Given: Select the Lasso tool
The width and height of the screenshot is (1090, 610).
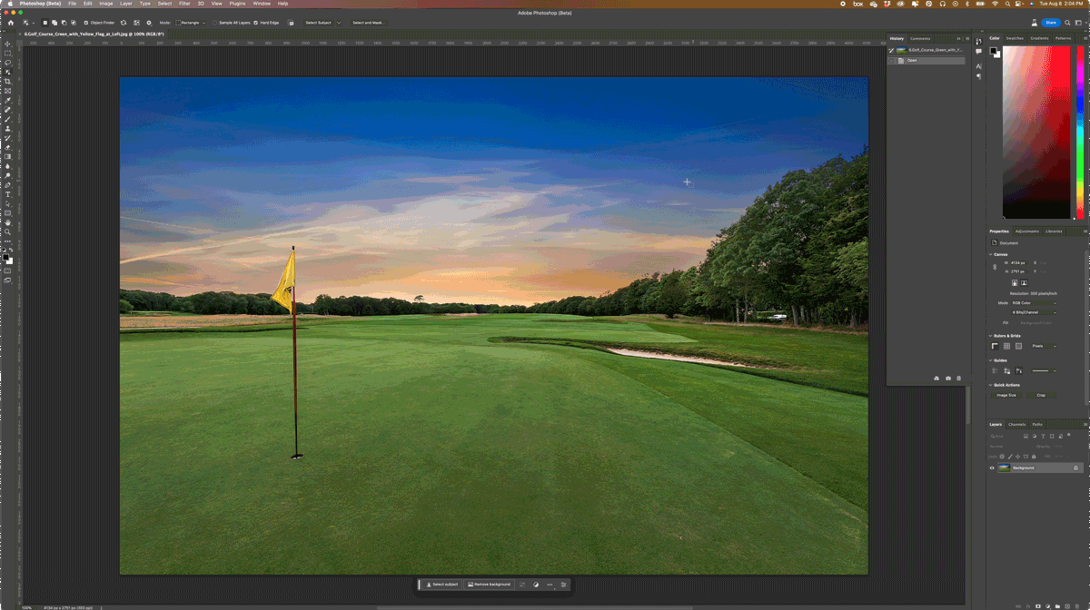Looking at the screenshot, I should point(7,62).
